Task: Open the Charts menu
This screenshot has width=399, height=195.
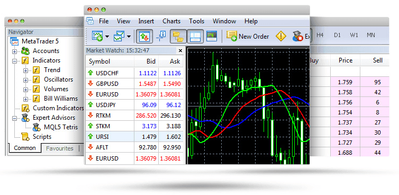Action: coord(171,21)
